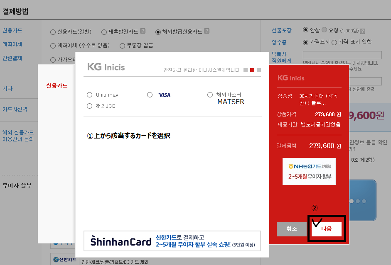The image size is (391, 265).
Task: Click the 영수증 label
Action: 279,42
